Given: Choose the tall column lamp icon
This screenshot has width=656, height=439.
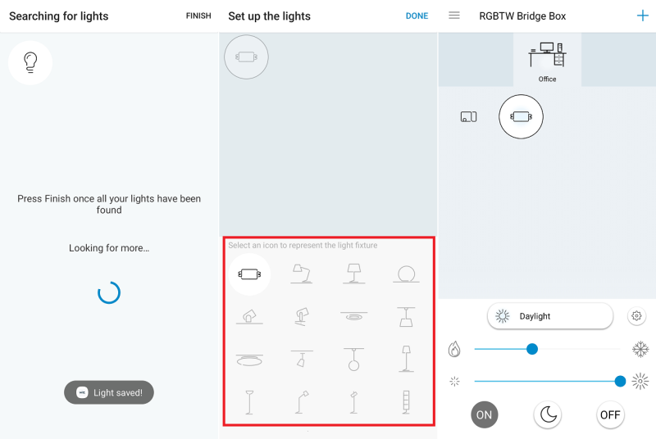Looking at the screenshot, I should pyautogui.click(x=406, y=402).
